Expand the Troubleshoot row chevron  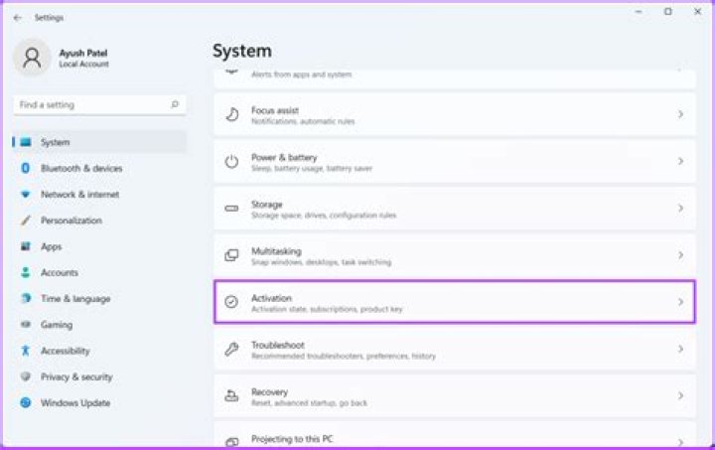click(680, 350)
